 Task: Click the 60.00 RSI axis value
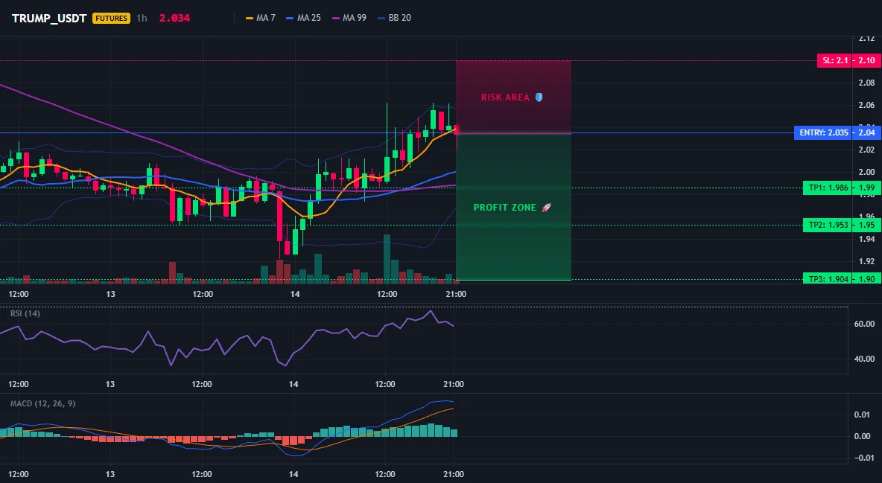pyautogui.click(x=865, y=324)
